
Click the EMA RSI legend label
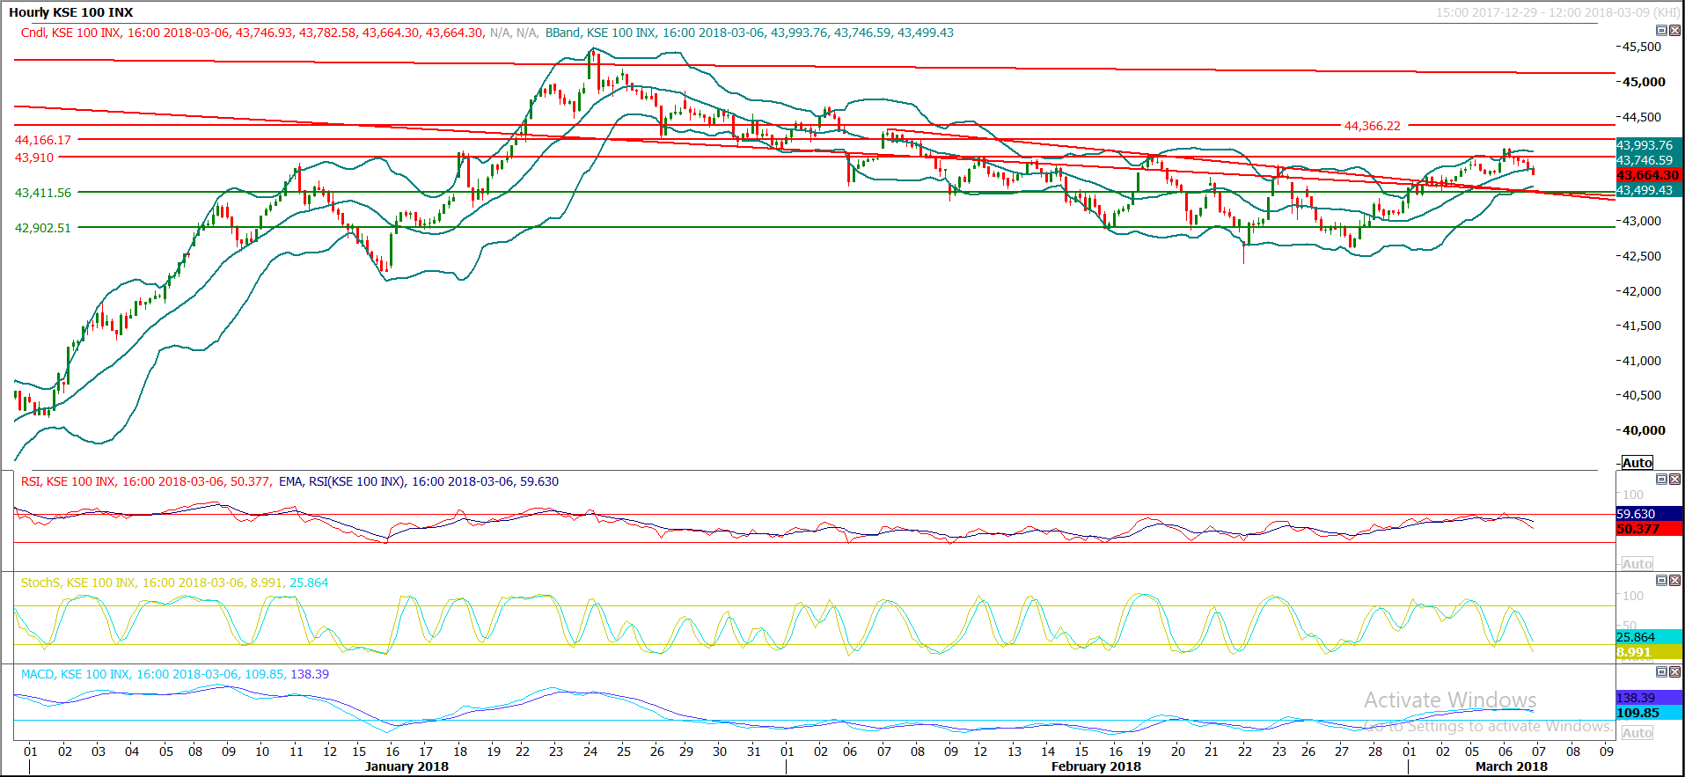click(419, 481)
